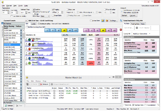This screenshot has height=111, width=161.
Task: Click account Refresh button
Action: click(124, 16)
